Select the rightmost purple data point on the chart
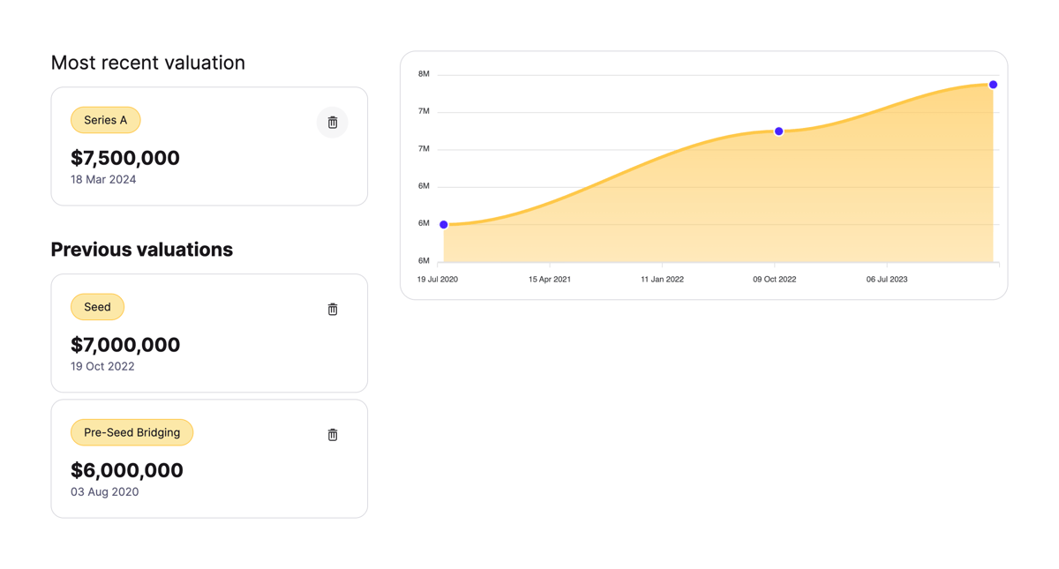The image size is (1059, 569). (x=992, y=84)
